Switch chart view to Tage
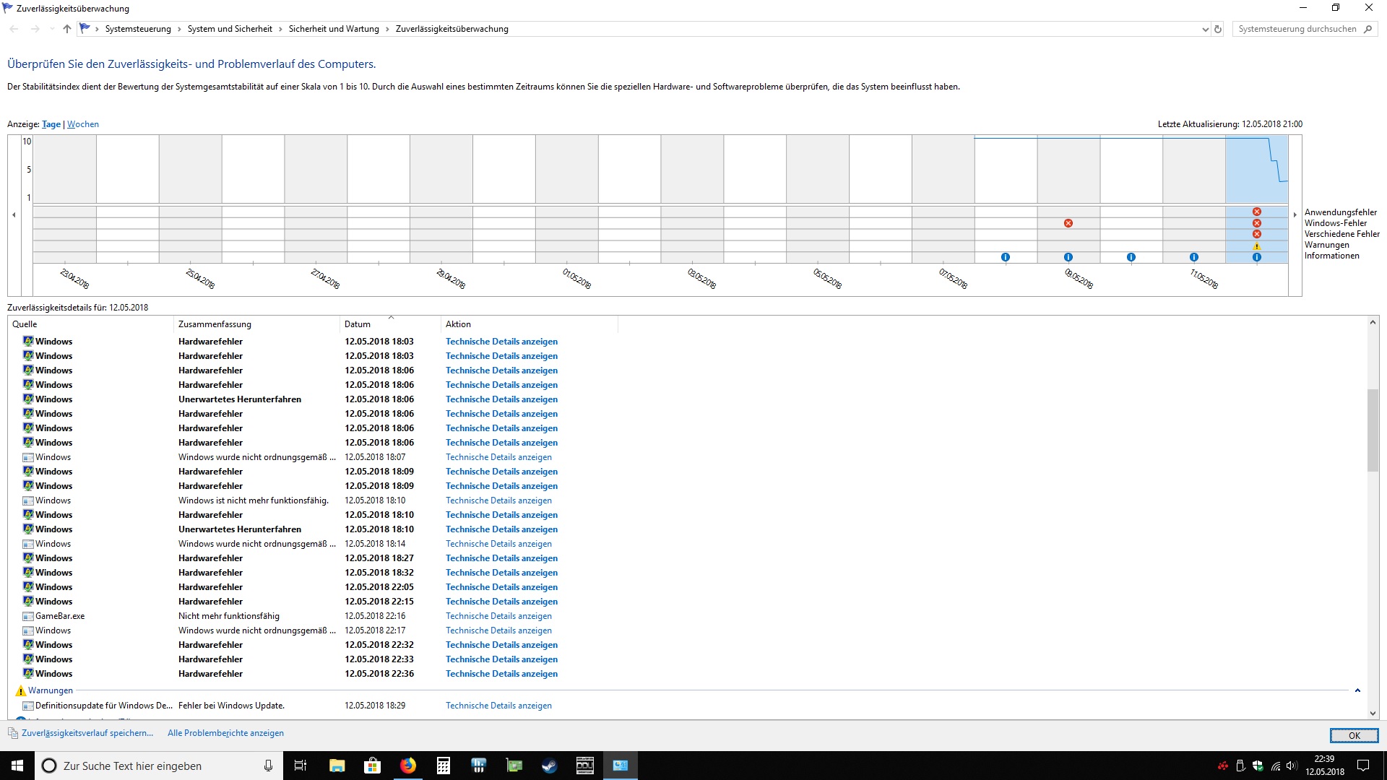This screenshot has height=780, width=1387. tap(51, 124)
